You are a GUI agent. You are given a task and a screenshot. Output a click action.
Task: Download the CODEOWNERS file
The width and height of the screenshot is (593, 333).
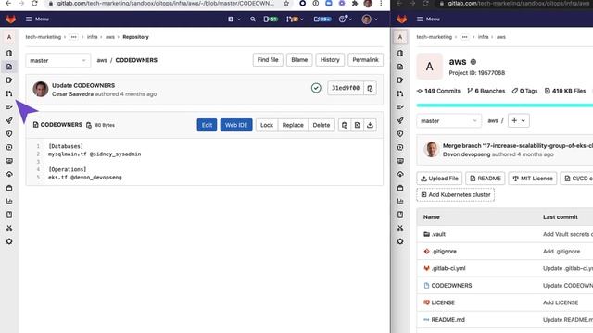pos(370,125)
